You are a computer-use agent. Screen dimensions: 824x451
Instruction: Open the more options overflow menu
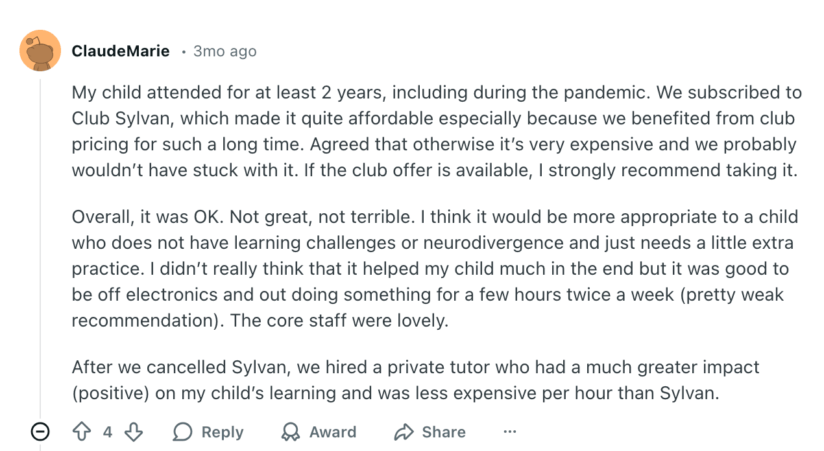tap(510, 432)
